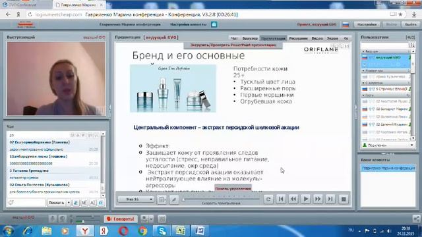Open Skype from the taskbar
This screenshot has width=422, height=237.
click(x=162, y=231)
